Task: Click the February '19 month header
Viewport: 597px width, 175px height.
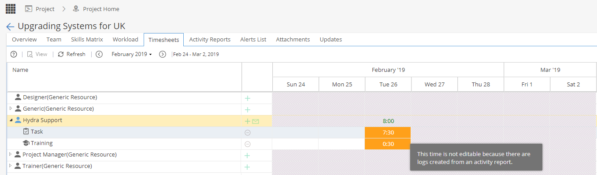Action: (388, 70)
